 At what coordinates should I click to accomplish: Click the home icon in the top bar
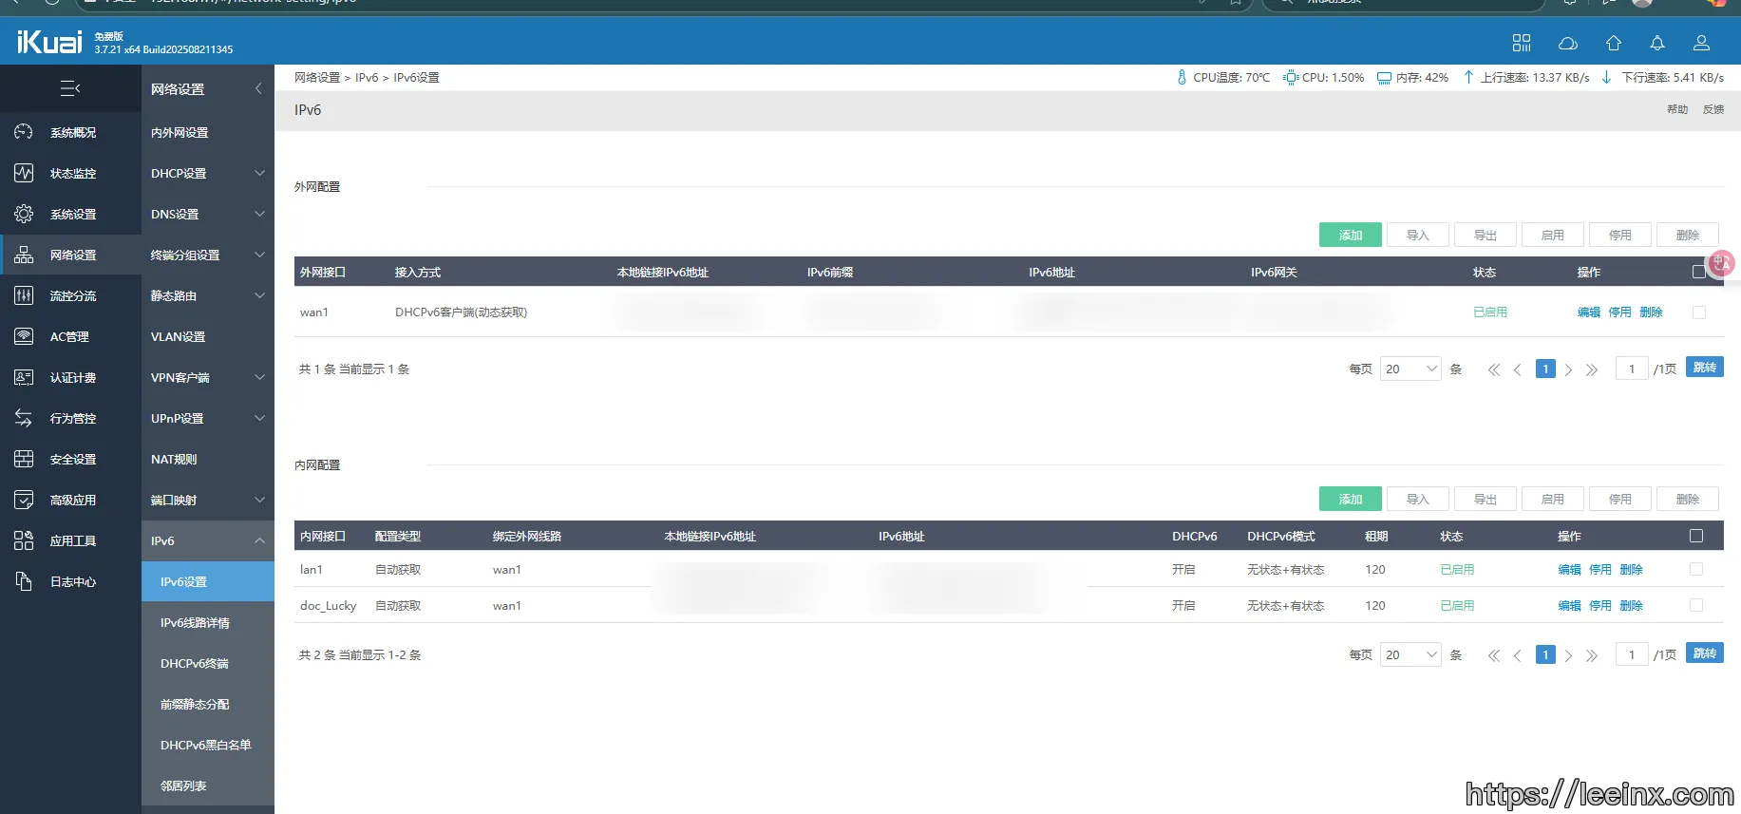[1613, 44]
